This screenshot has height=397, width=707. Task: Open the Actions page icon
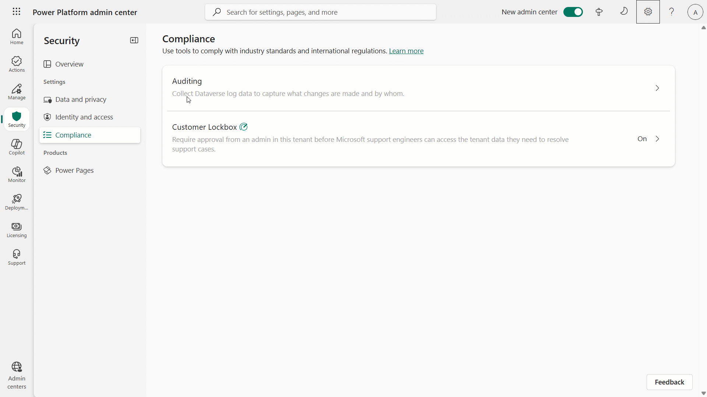(17, 64)
